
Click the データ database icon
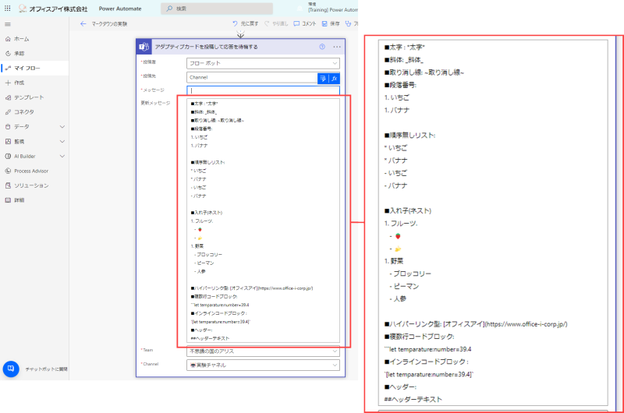point(8,127)
